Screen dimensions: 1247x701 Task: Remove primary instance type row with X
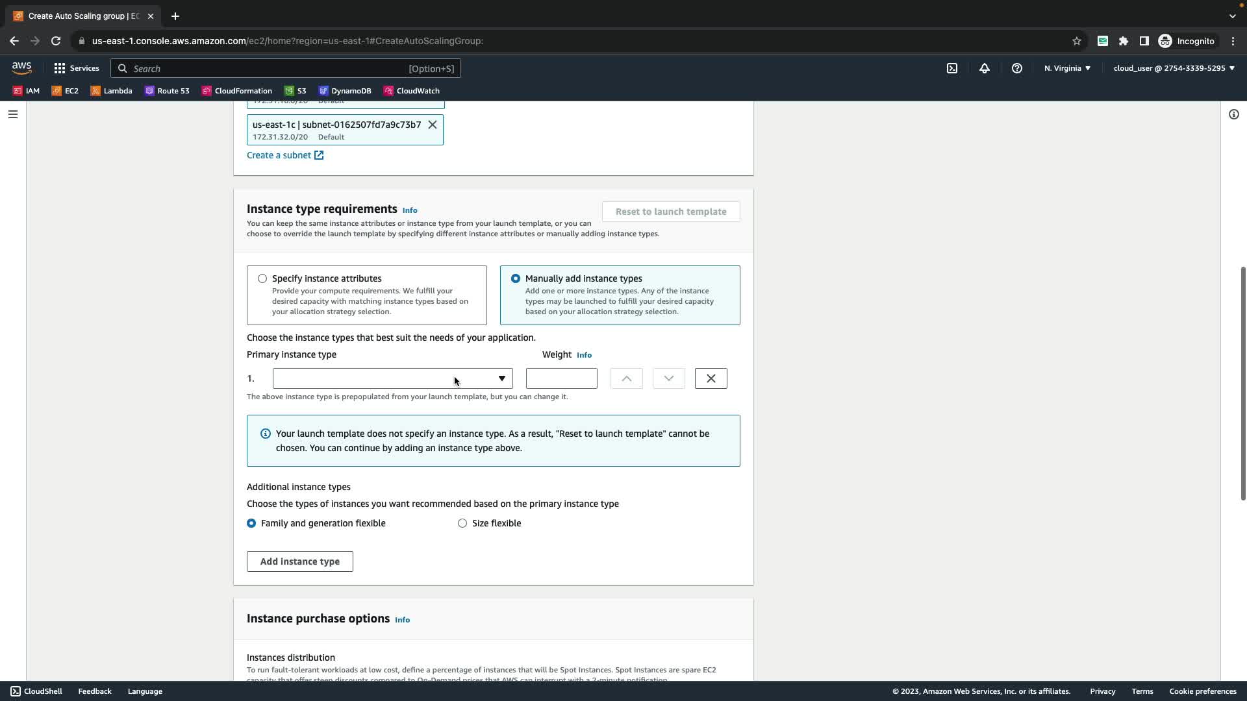click(x=711, y=378)
